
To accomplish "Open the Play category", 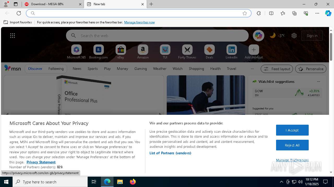I will point(107,69).
